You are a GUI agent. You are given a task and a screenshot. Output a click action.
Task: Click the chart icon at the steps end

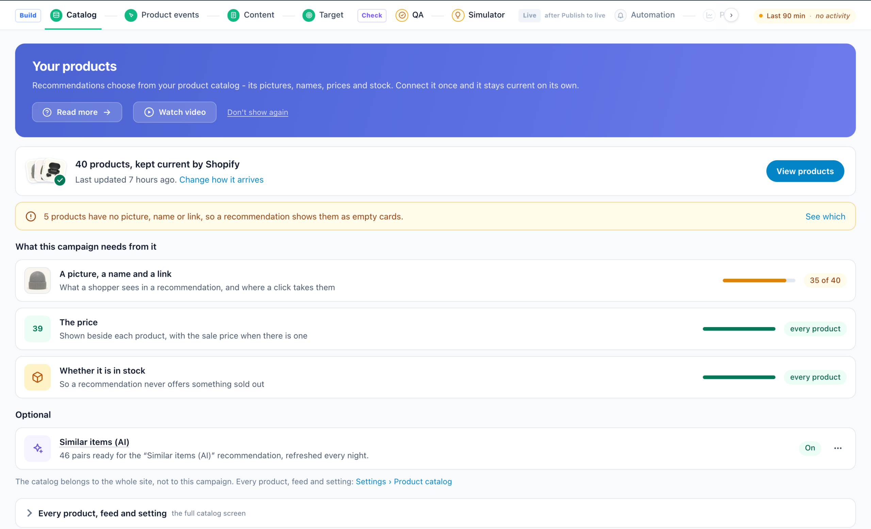(x=709, y=15)
